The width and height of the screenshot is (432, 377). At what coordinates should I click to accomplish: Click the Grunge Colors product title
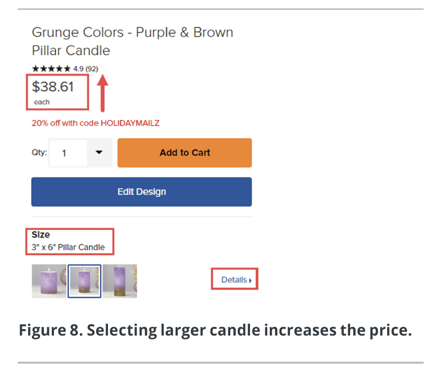tap(133, 41)
